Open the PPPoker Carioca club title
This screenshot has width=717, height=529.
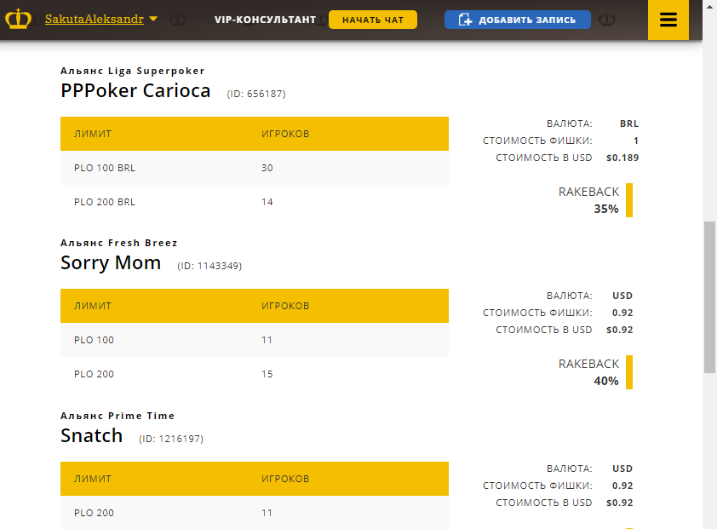[135, 90]
